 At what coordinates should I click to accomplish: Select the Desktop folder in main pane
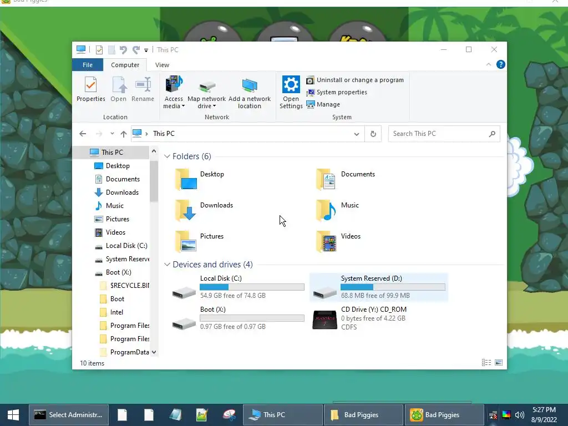tap(199, 179)
